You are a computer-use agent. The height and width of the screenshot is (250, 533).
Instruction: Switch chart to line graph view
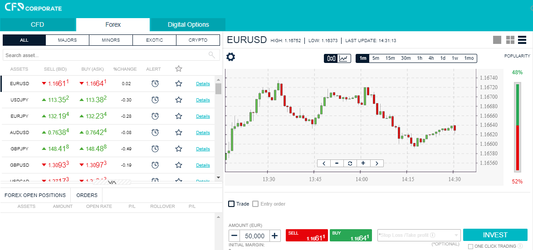[x=344, y=58]
